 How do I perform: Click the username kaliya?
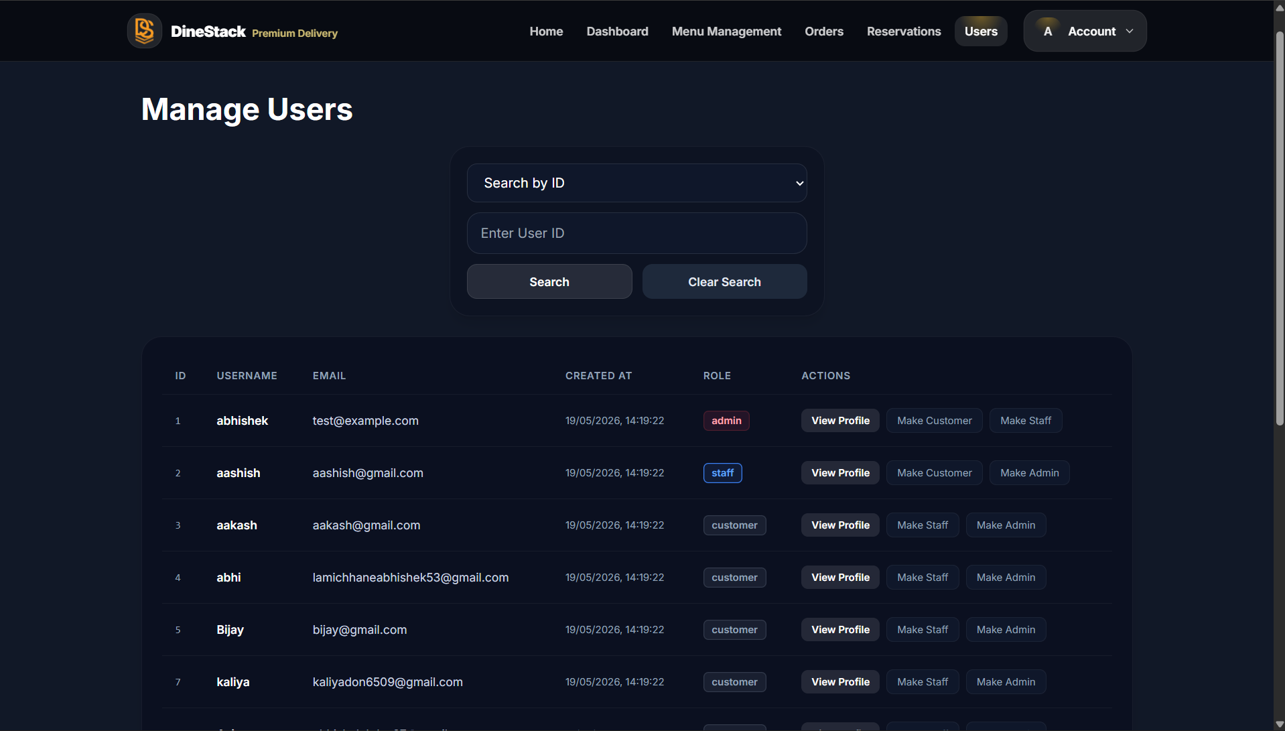(232, 682)
